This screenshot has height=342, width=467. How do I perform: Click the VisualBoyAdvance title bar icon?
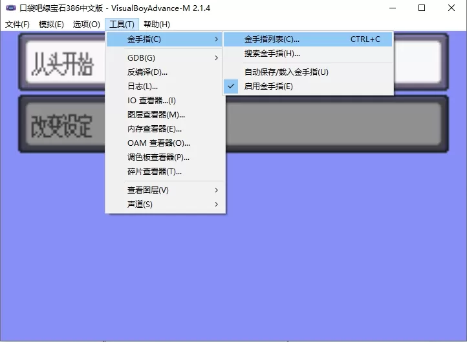pyautogui.click(x=11, y=8)
